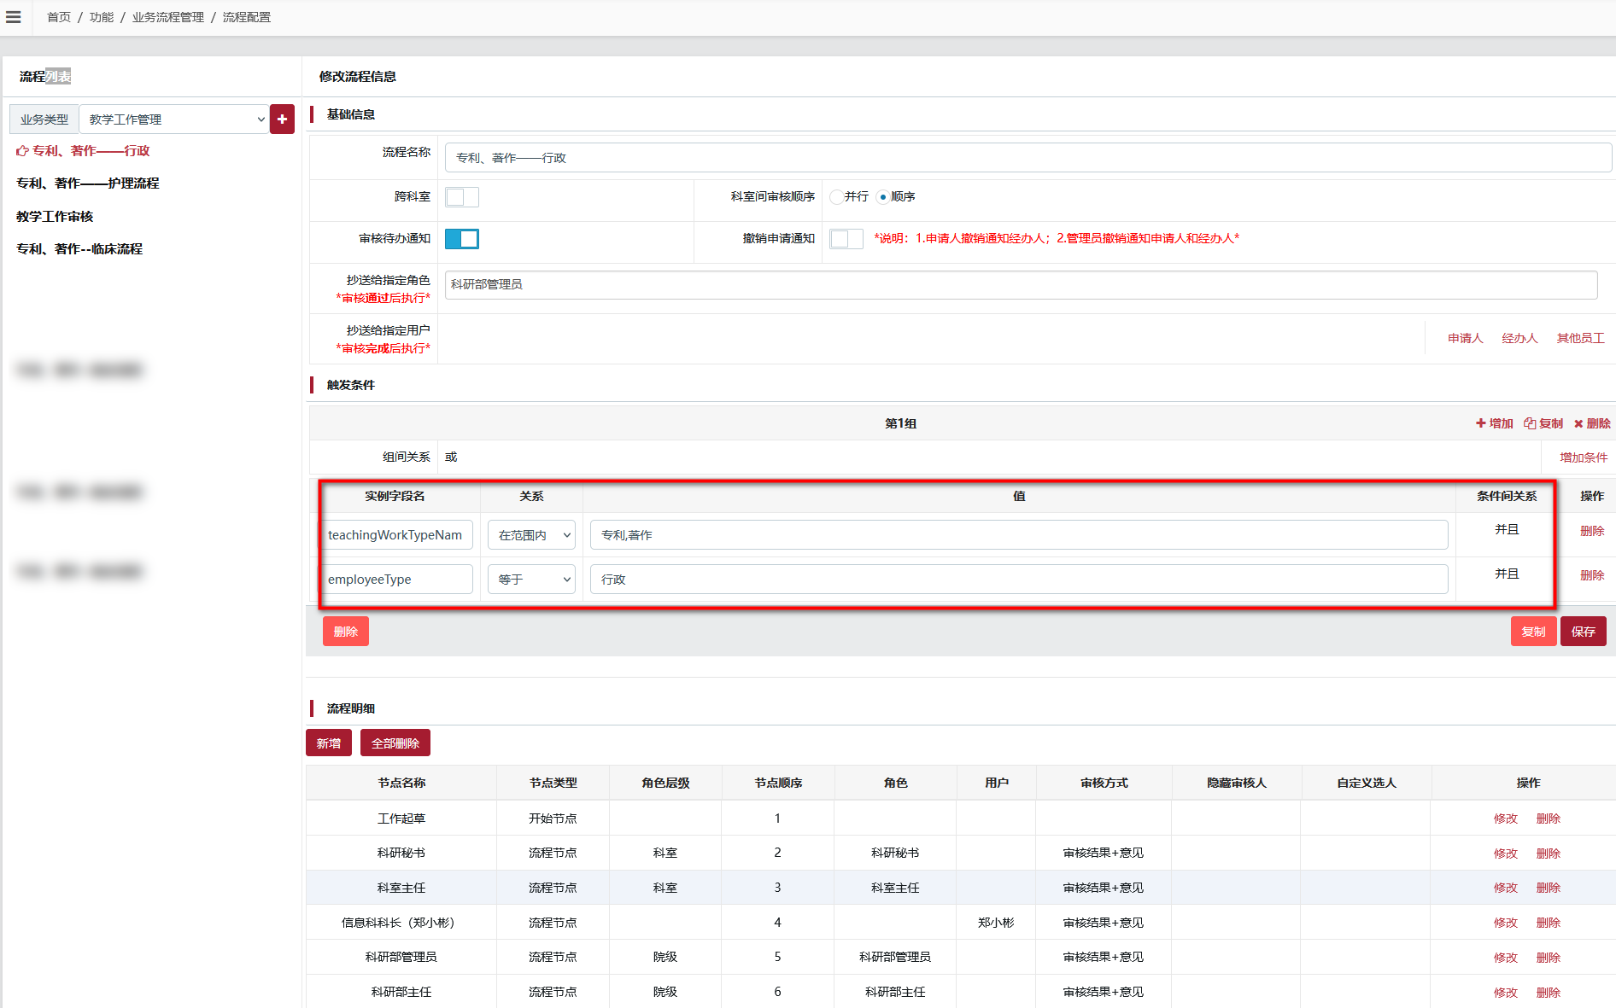Modify the 科研秘书 node
Screen dimensions: 1616x1008
tap(1506, 854)
